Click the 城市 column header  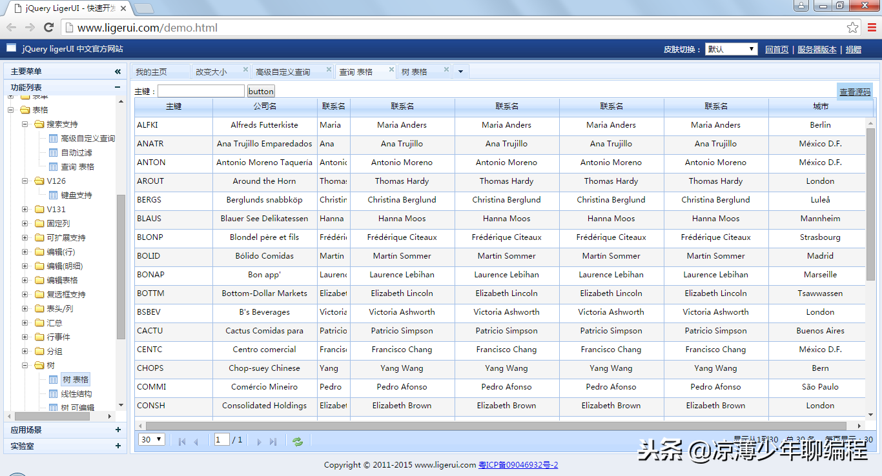pyautogui.click(x=820, y=106)
